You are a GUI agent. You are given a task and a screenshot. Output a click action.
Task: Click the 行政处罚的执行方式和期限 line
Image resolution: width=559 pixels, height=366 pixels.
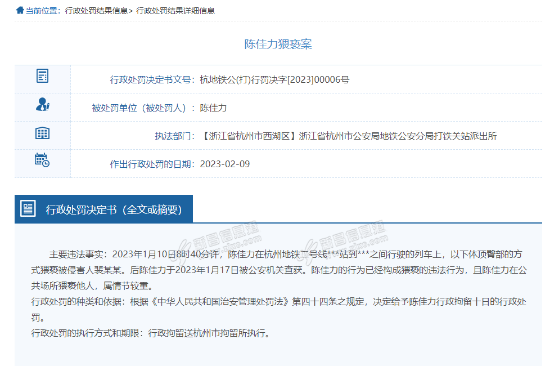(152, 333)
